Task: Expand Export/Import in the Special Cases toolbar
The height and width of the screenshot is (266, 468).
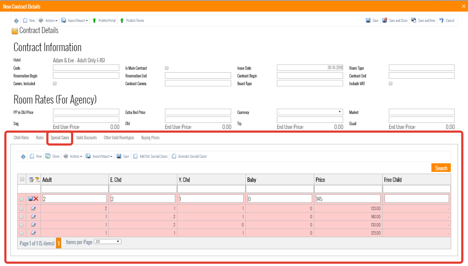Action: pos(99,156)
